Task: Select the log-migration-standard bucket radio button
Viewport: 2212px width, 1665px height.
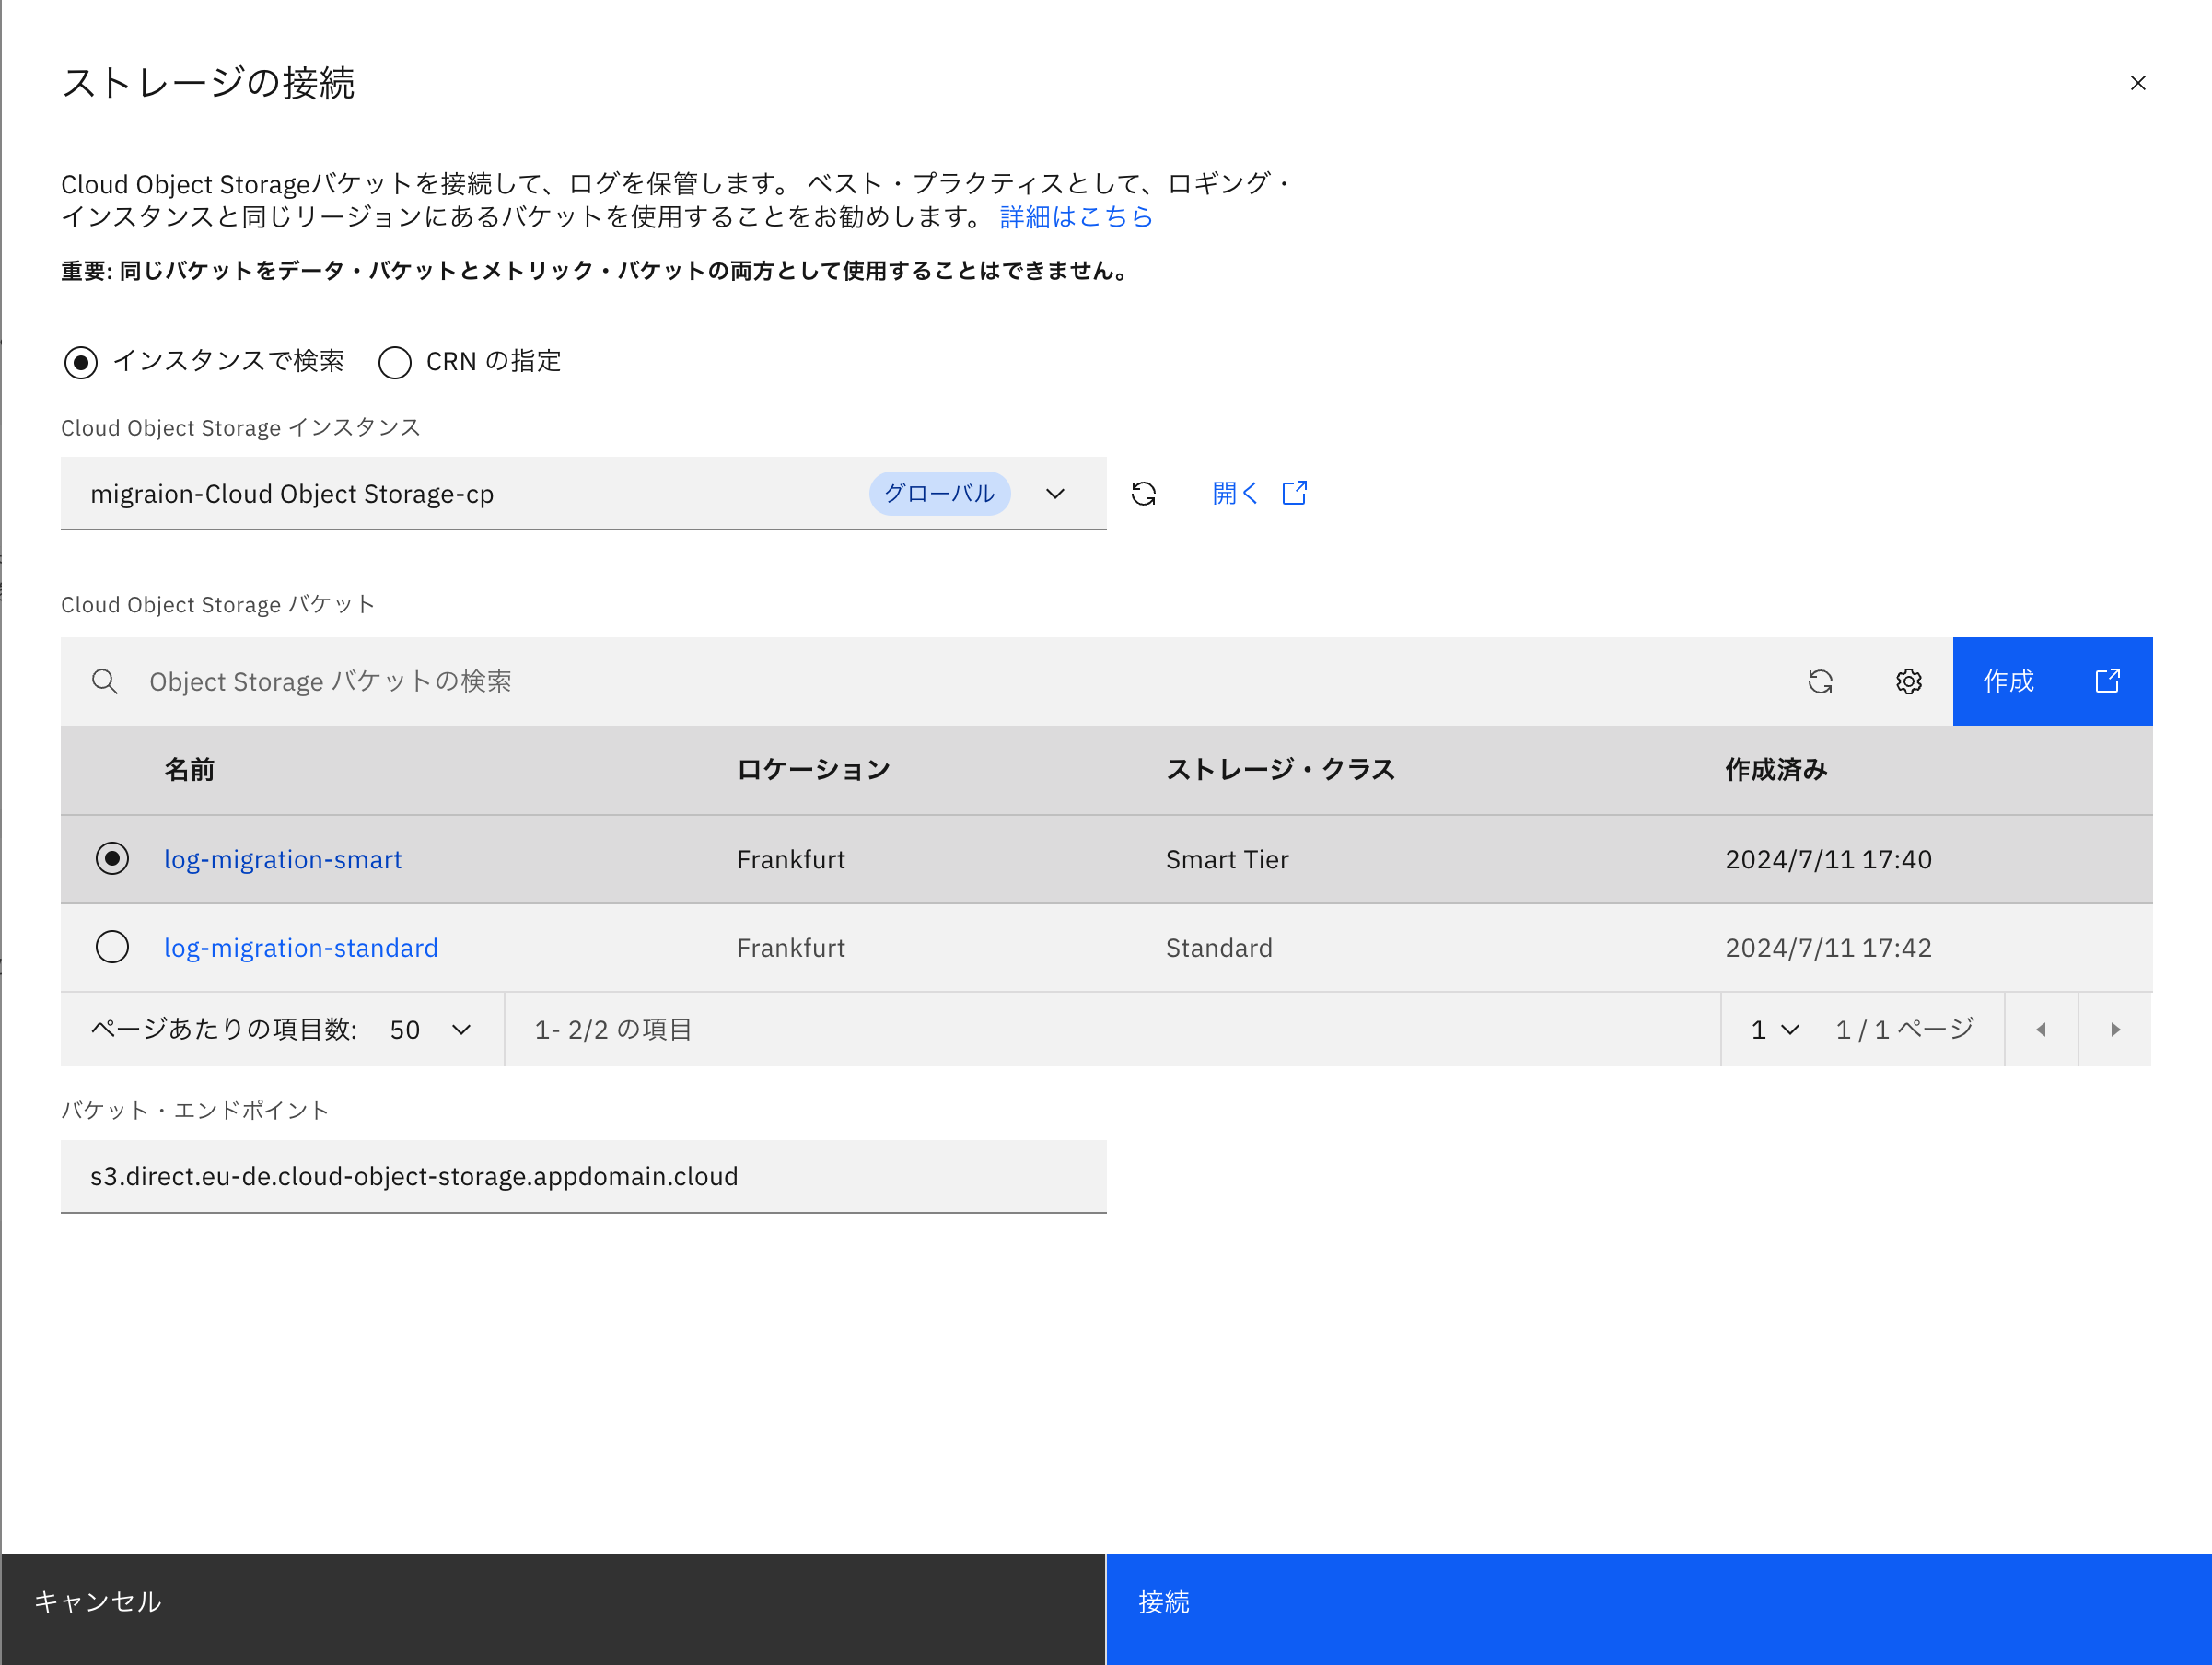Action: [x=112, y=947]
